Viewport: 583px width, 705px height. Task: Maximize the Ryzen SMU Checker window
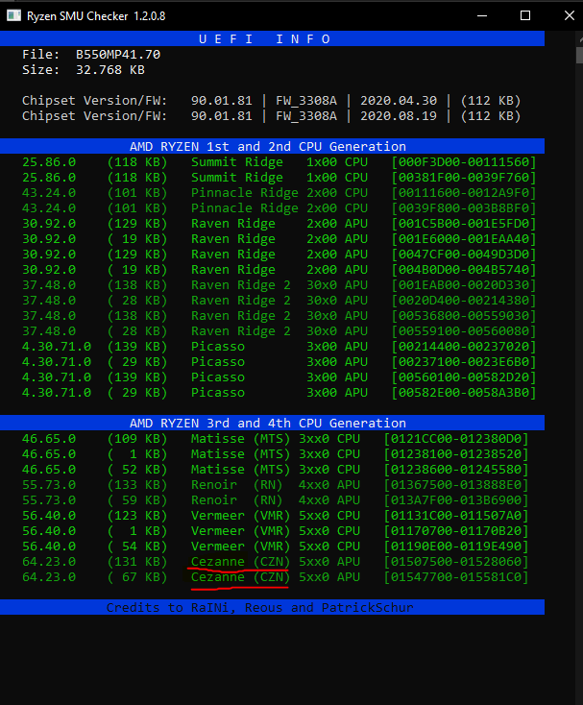pos(525,15)
